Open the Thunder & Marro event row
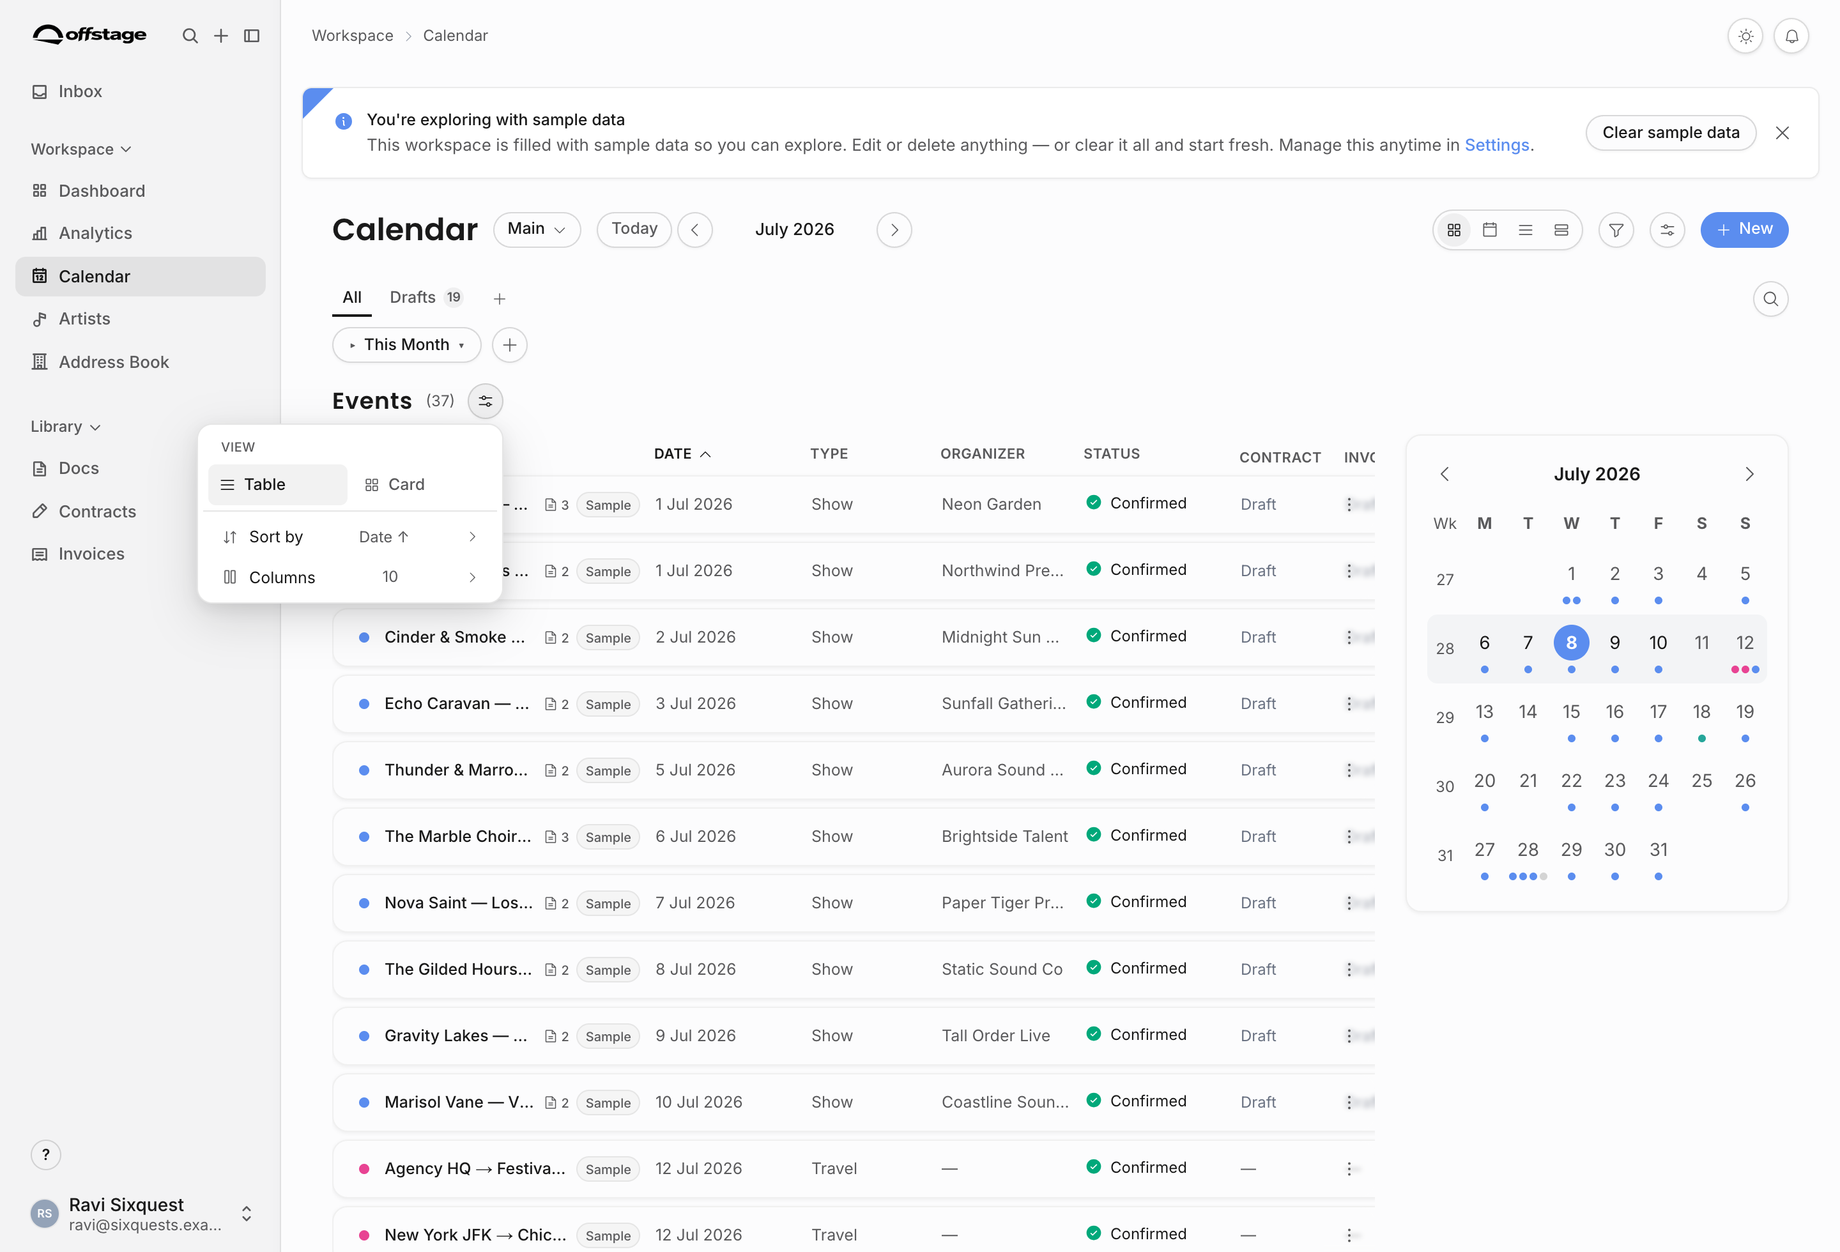Viewport: 1840px width, 1252px height. click(854, 770)
